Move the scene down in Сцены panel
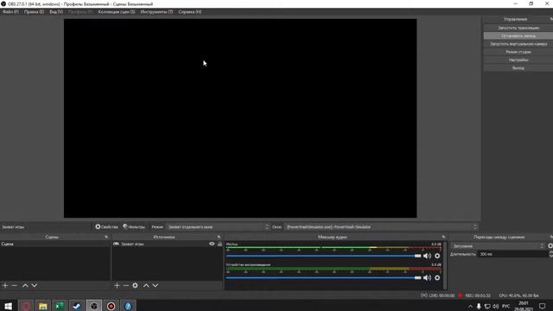 point(35,285)
